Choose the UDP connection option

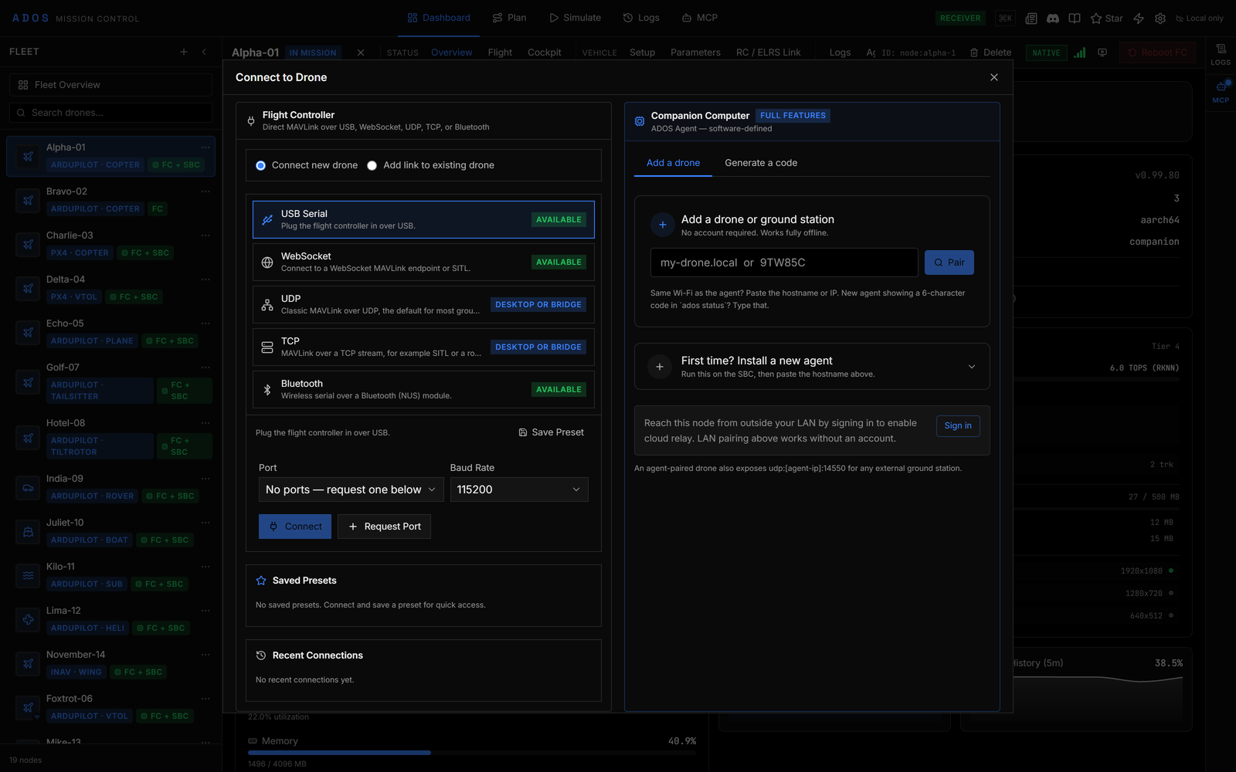click(x=423, y=305)
